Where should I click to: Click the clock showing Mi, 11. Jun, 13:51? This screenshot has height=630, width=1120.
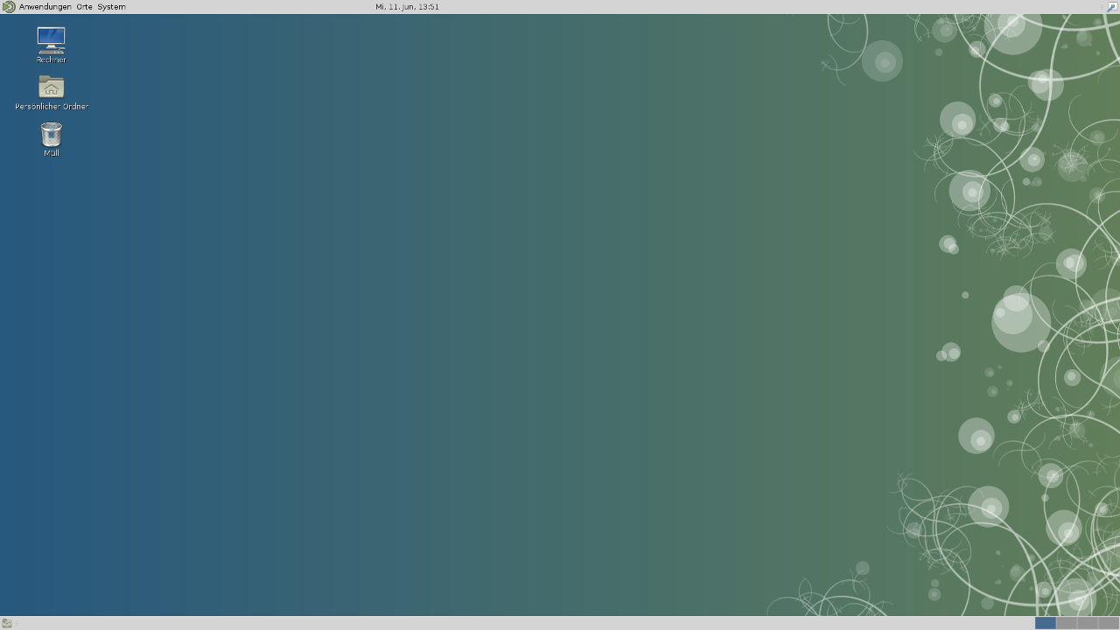[x=408, y=7]
